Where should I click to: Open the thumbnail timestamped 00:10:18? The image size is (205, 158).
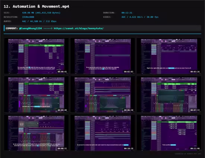(x=102, y=133)
